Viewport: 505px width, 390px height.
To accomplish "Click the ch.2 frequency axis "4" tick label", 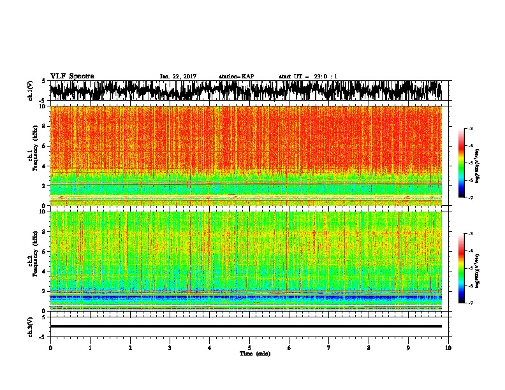I will [x=44, y=271].
